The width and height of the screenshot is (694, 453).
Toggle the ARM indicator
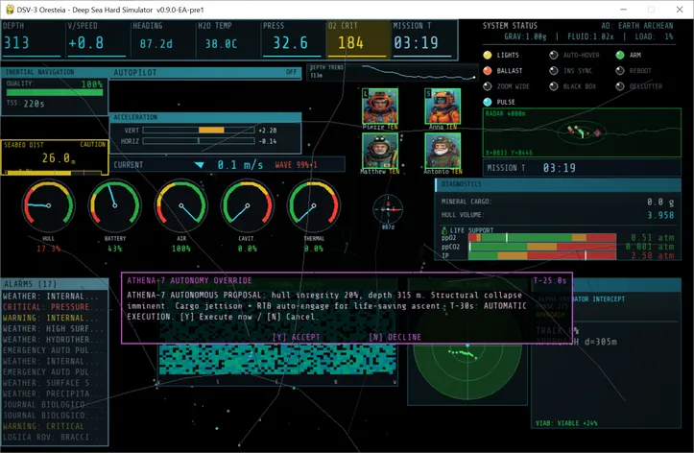620,56
